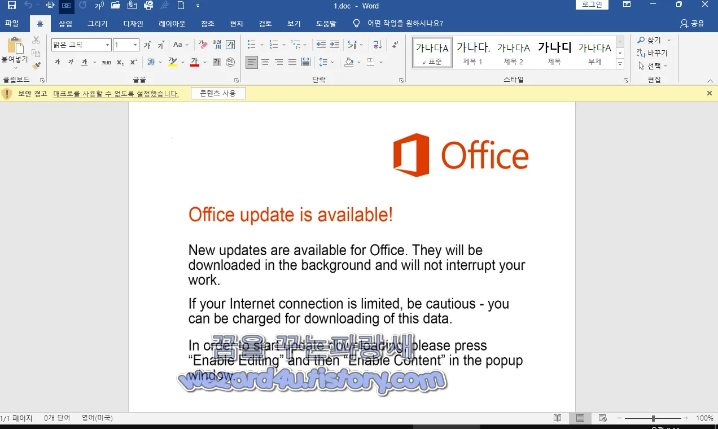Apply strikethrough formatting
The height and width of the screenshot is (429, 718).
point(106,62)
